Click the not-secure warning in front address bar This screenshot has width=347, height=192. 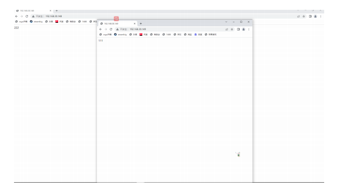coord(121,29)
